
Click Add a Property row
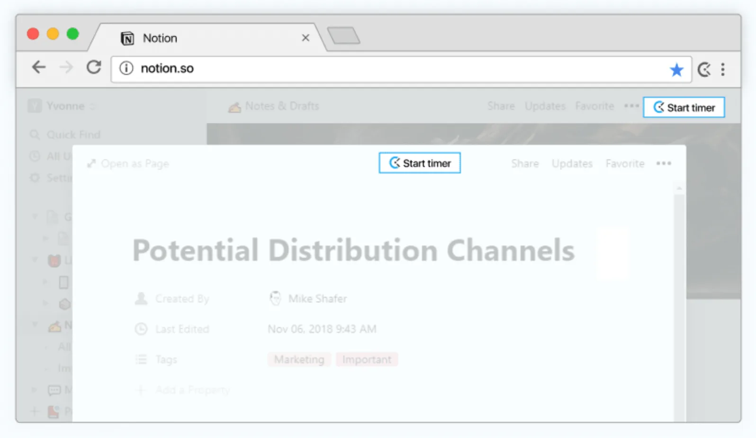tap(192, 390)
